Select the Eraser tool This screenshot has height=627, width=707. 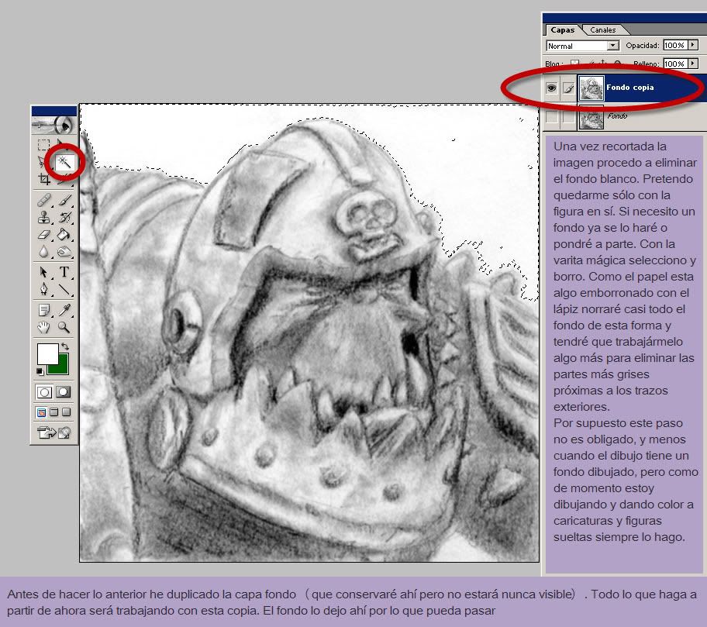click(x=43, y=234)
